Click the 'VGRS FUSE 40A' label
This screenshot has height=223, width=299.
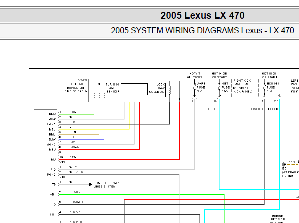pyautogui.click(x=201, y=87)
